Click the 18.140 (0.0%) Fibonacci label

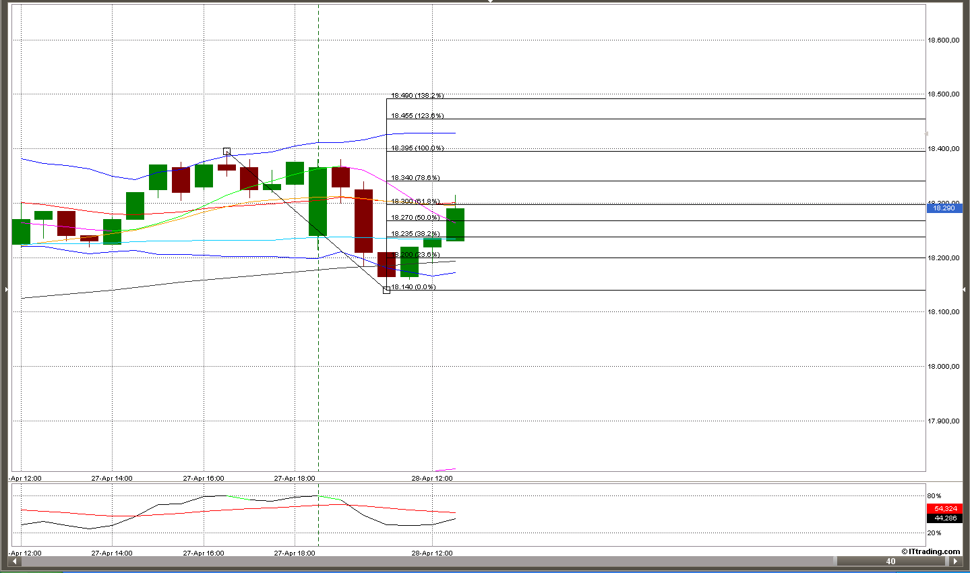tap(413, 287)
